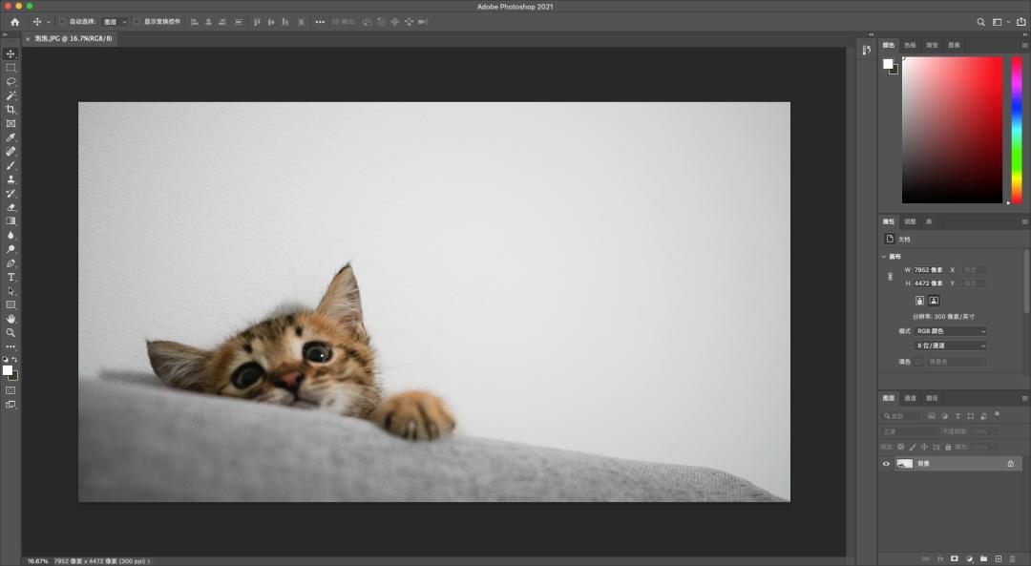Expand the 画布 section in Properties
The image size is (1031, 566).
tap(883, 255)
